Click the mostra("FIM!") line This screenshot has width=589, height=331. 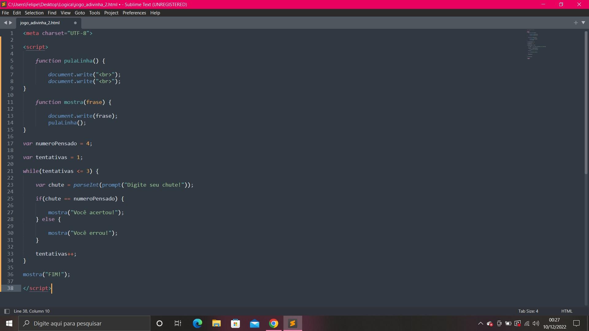click(46, 274)
